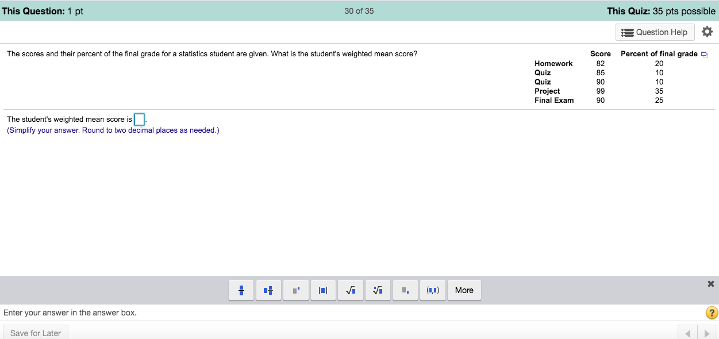The height and width of the screenshot is (339, 719).
Task: Click the weighted mean answer box
Action: click(139, 120)
